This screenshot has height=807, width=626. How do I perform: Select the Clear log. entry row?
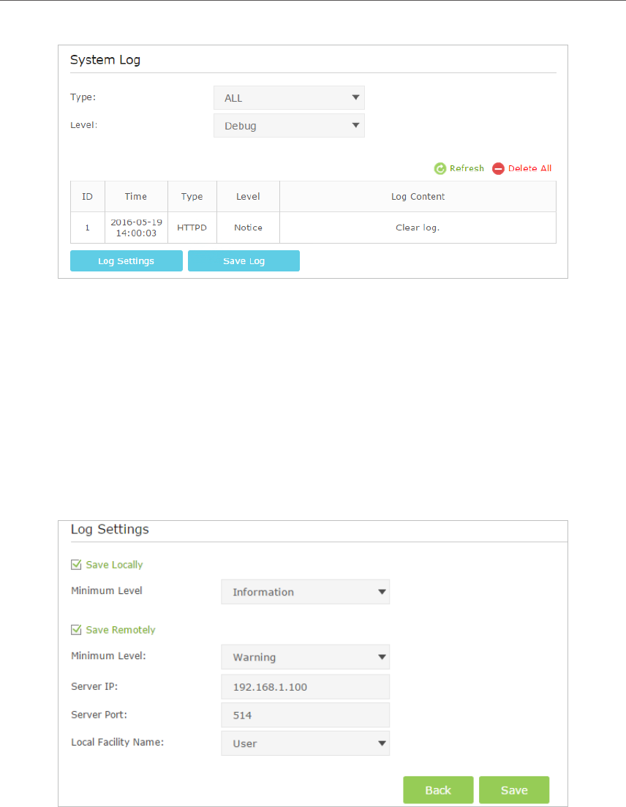(x=417, y=228)
